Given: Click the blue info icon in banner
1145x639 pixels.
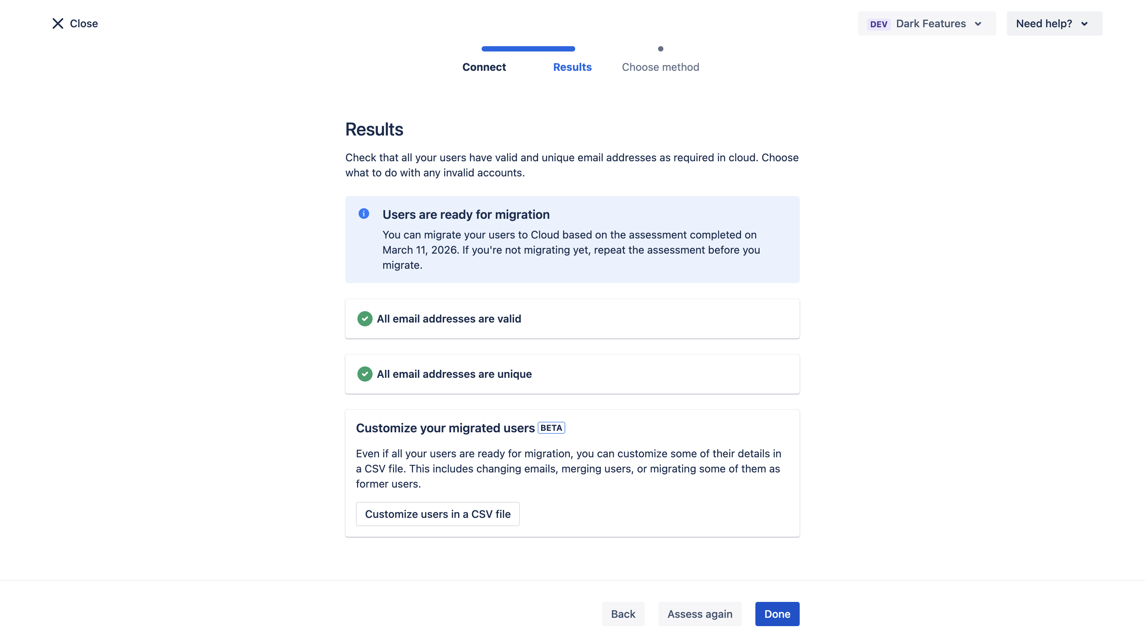Looking at the screenshot, I should (363, 214).
